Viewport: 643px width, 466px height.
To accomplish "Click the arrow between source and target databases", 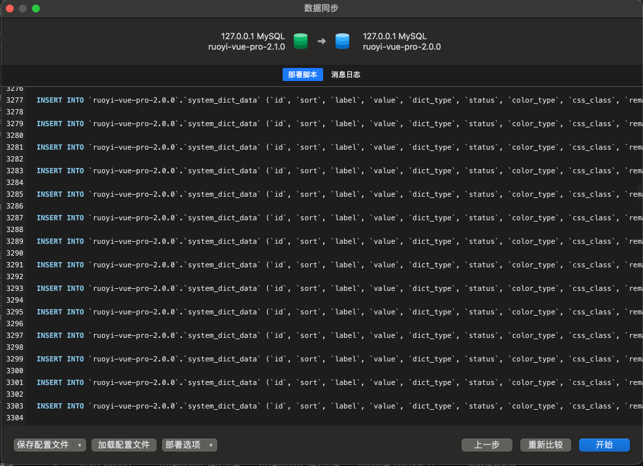I will tap(321, 42).
